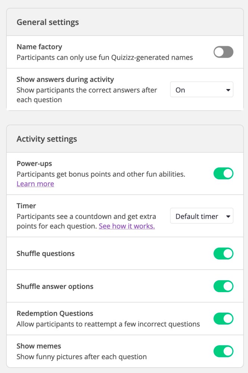
Task: Enable the Name factory toggle
Action: pos(223,52)
